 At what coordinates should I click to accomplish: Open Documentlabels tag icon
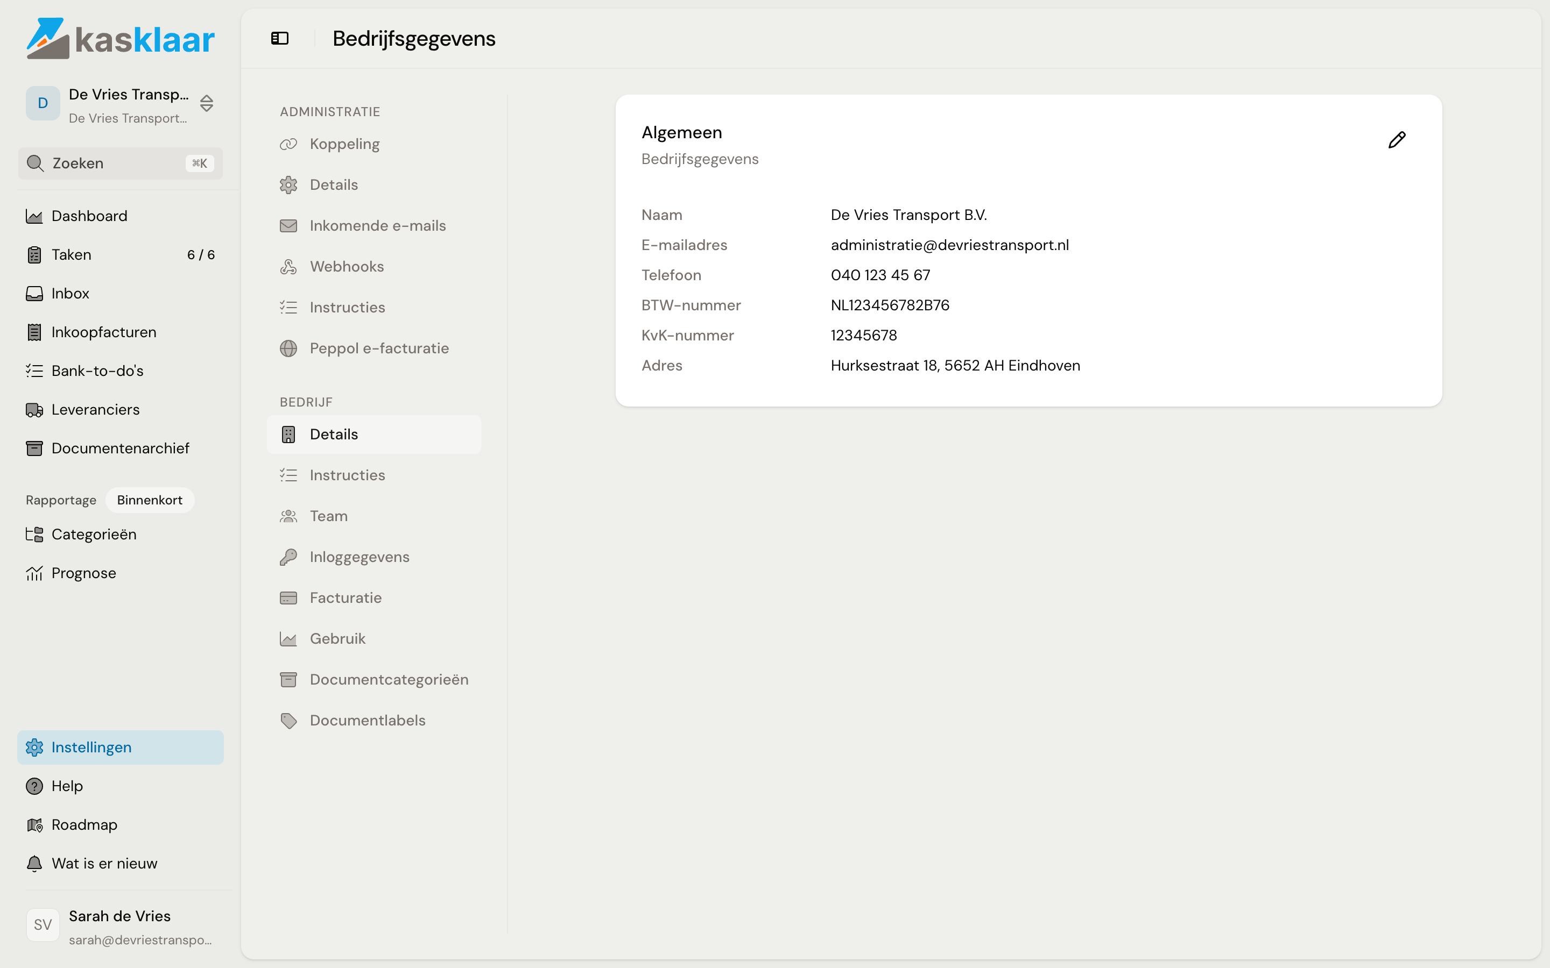tap(288, 721)
